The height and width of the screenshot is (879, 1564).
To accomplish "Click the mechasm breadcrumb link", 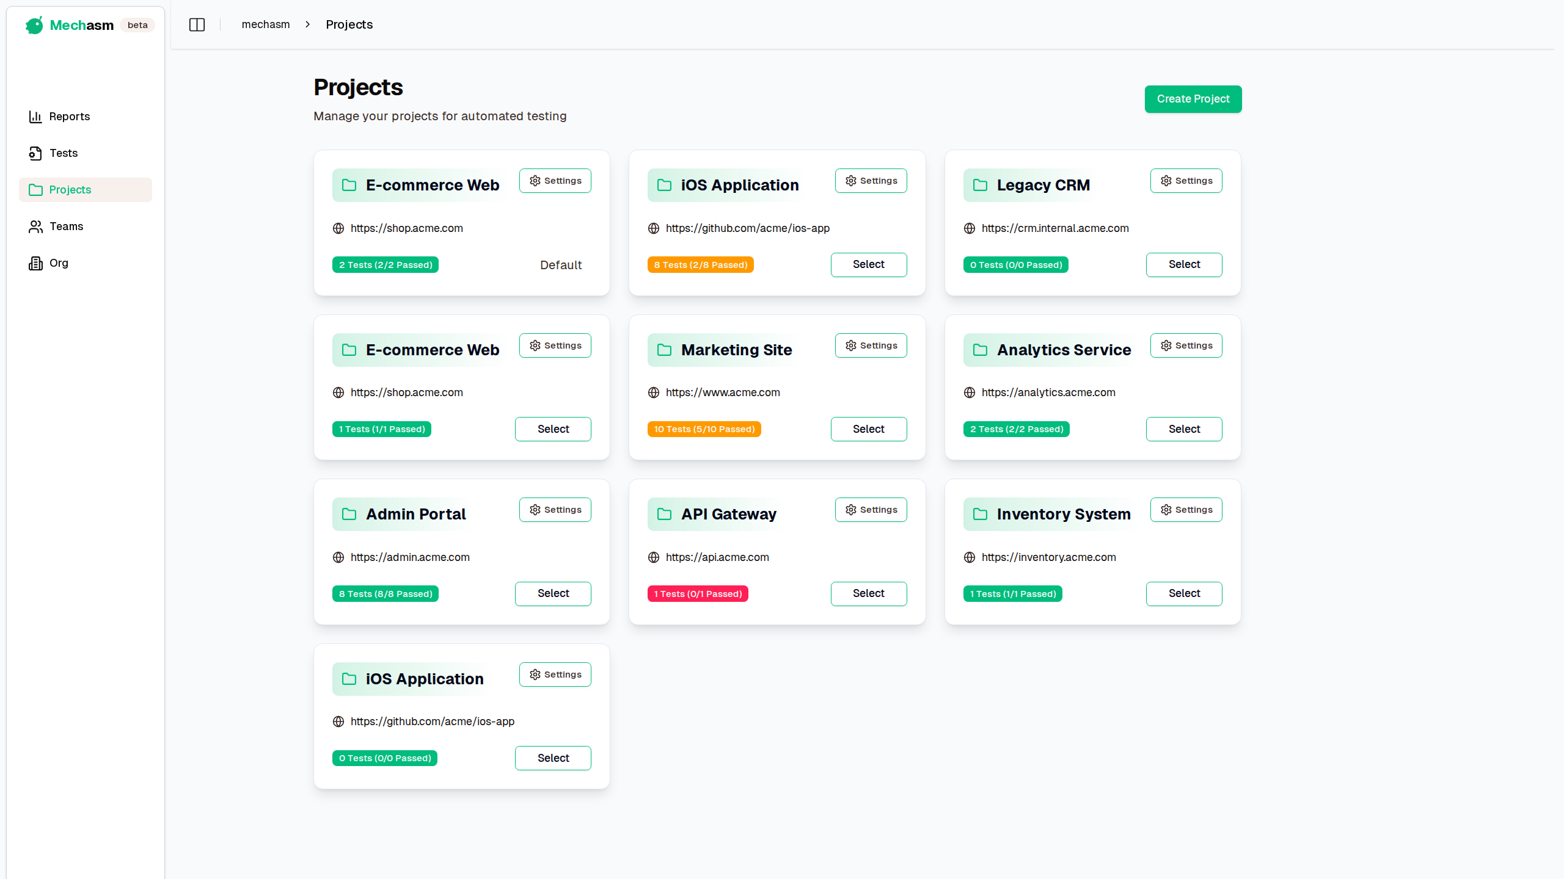I will 266,24.
